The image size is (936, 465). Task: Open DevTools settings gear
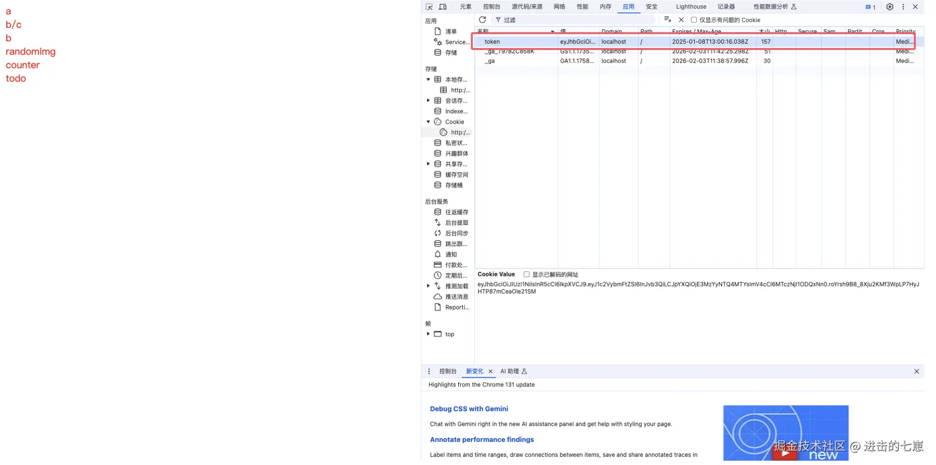pyautogui.click(x=890, y=7)
